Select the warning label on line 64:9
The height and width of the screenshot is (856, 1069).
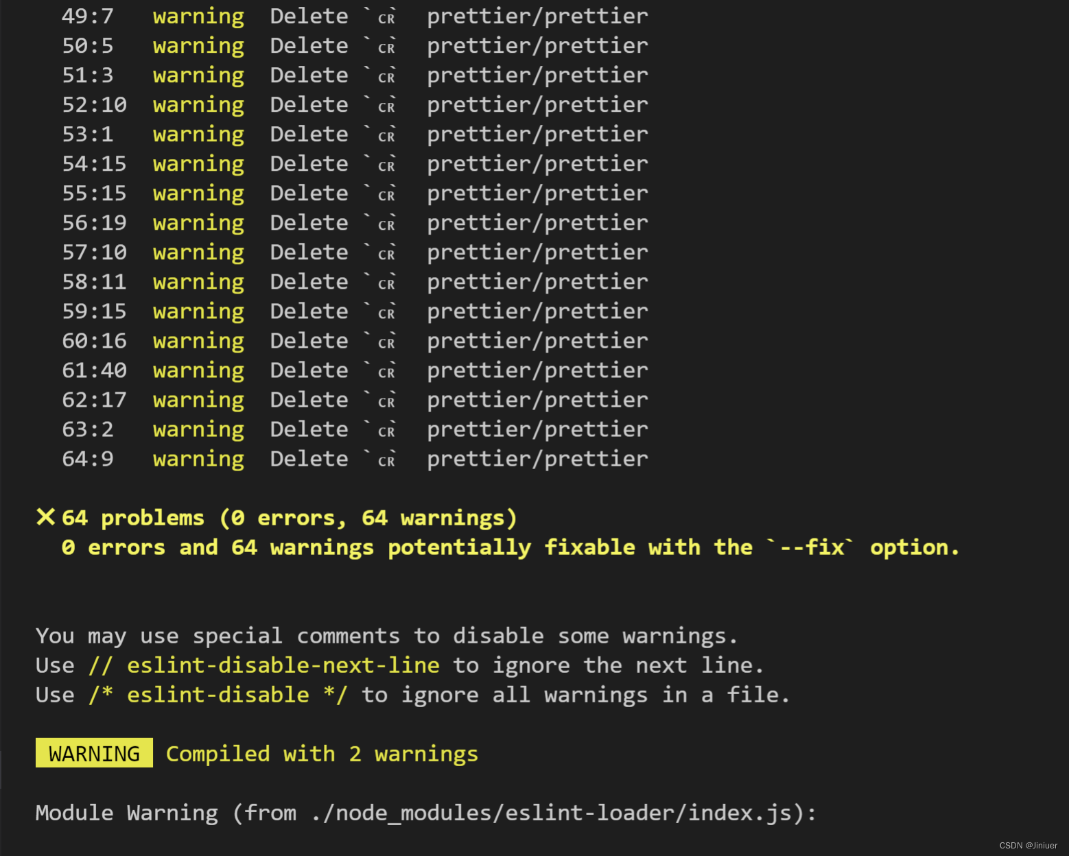198,458
